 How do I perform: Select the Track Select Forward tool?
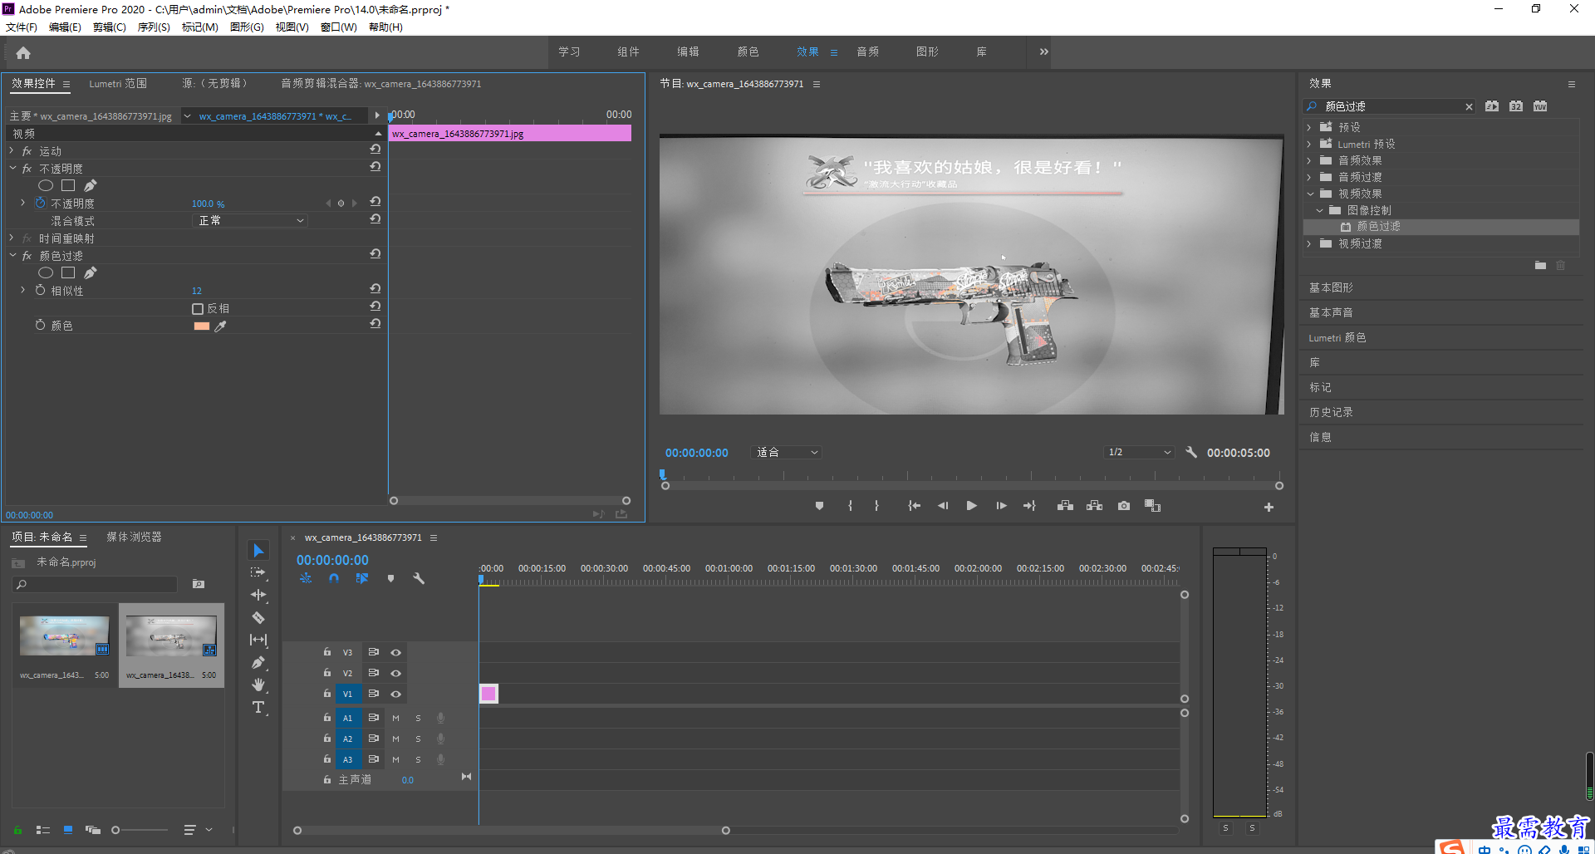[258, 572]
